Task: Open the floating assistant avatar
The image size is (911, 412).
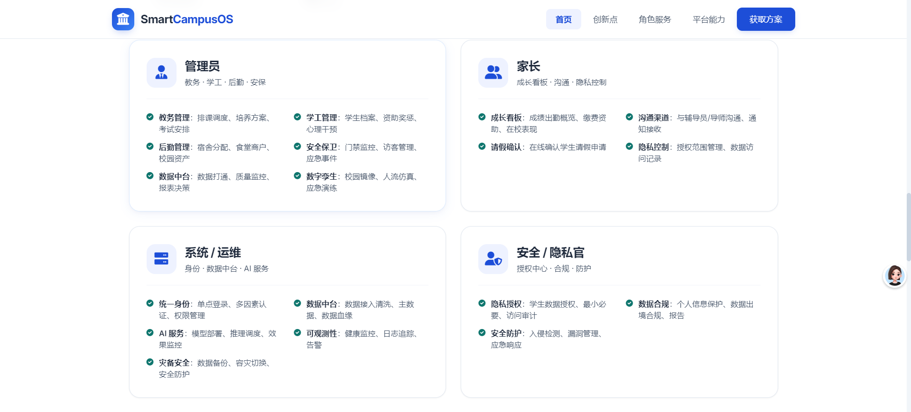Action: tap(895, 275)
